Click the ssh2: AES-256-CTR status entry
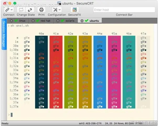159x126 pixels. tap(90, 123)
